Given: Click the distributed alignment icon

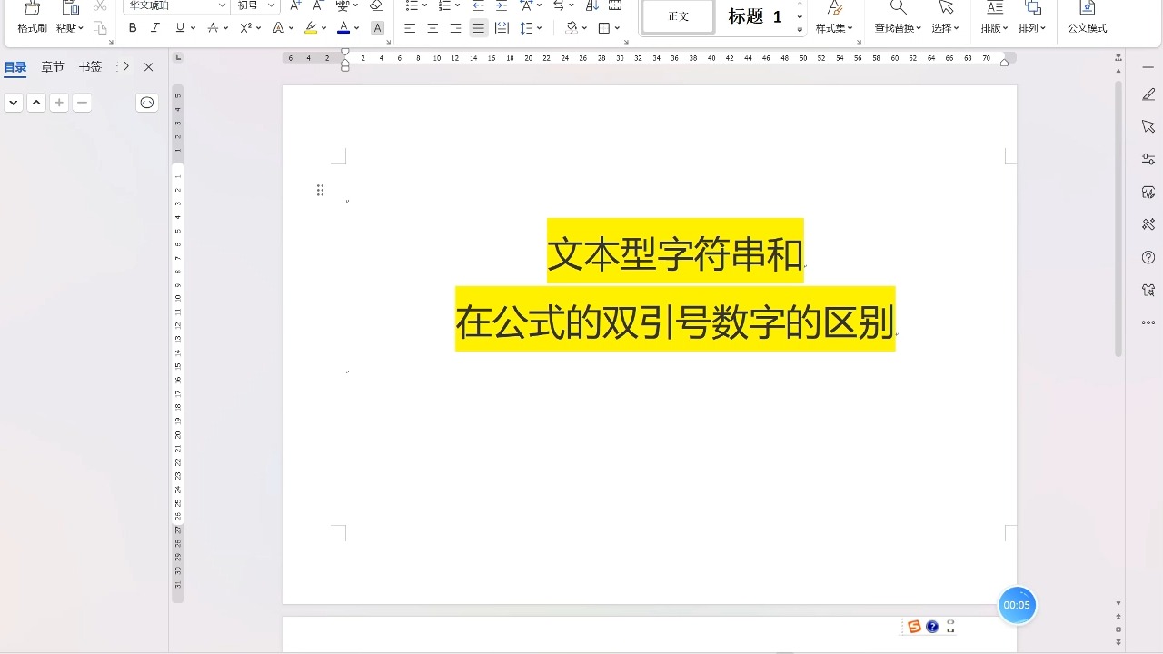Looking at the screenshot, I should [x=502, y=28].
